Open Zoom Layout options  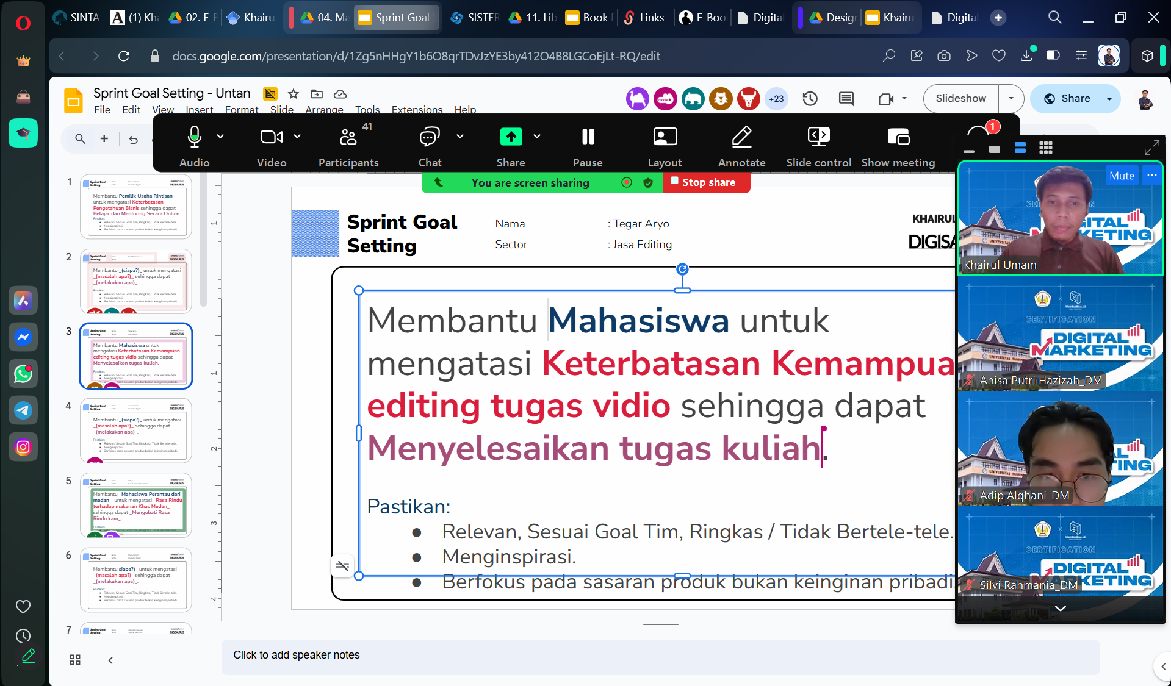665,145
